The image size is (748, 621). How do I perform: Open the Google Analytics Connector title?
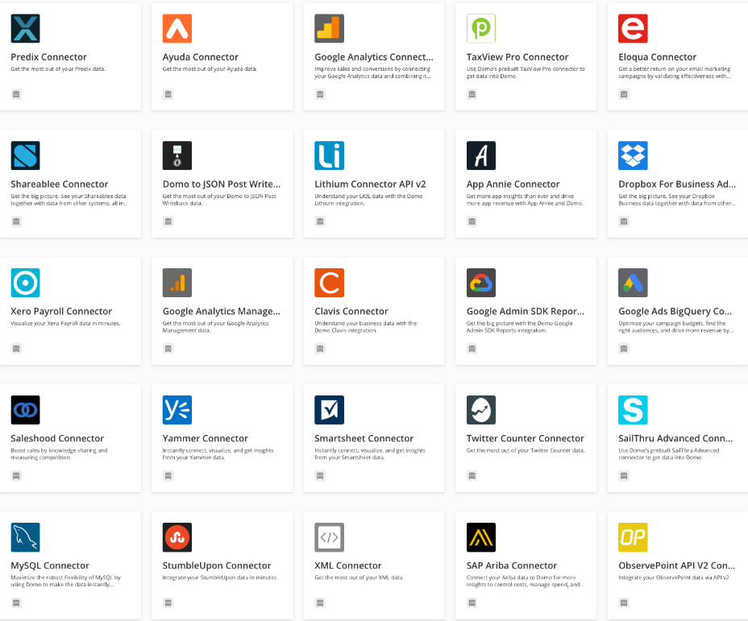[x=373, y=57]
